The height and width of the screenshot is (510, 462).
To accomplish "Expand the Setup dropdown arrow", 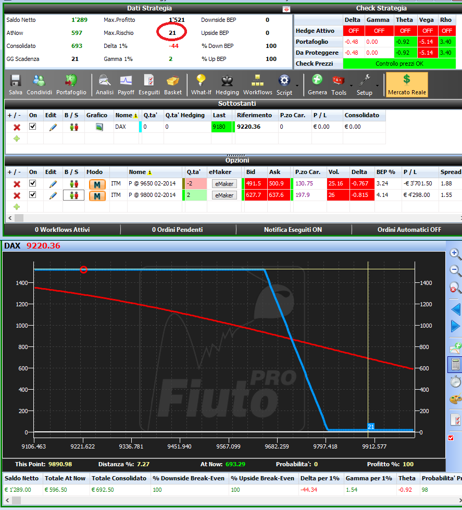I will click(377, 86).
